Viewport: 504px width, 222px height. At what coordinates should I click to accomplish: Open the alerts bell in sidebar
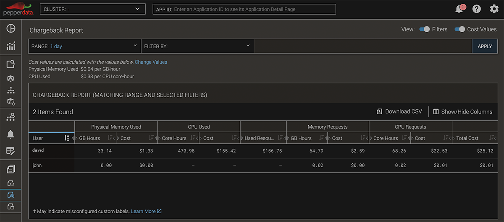(11, 134)
